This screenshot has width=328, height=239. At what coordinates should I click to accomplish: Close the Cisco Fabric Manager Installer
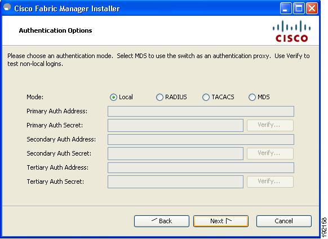312,8
